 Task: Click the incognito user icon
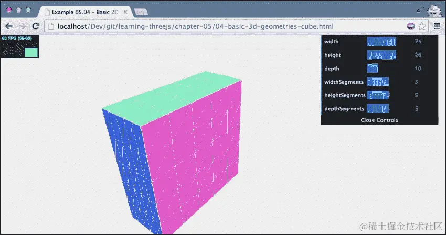coord(434,10)
